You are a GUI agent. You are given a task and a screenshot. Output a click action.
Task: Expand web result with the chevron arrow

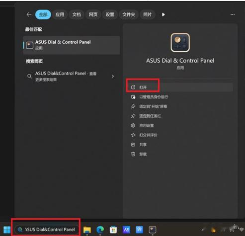113,77
